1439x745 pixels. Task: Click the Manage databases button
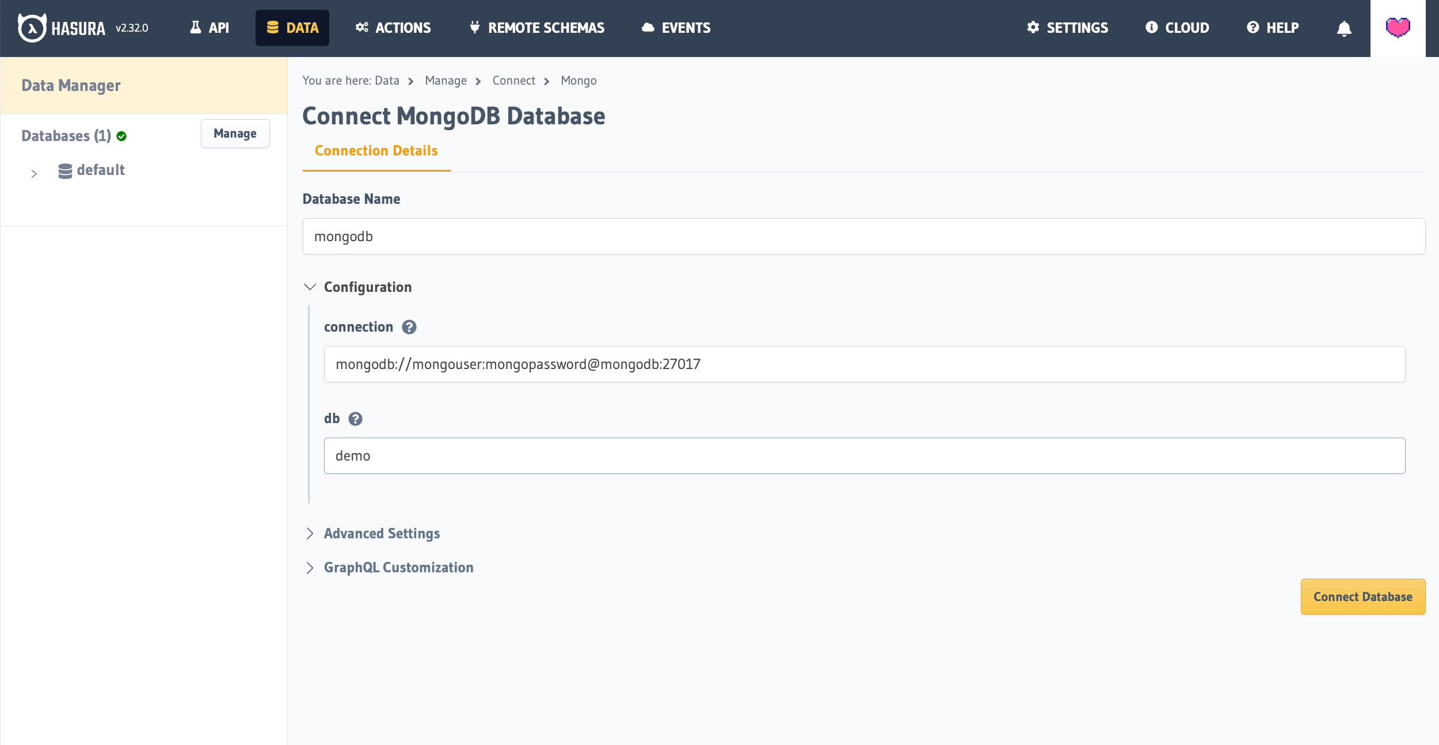click(235, 133)
